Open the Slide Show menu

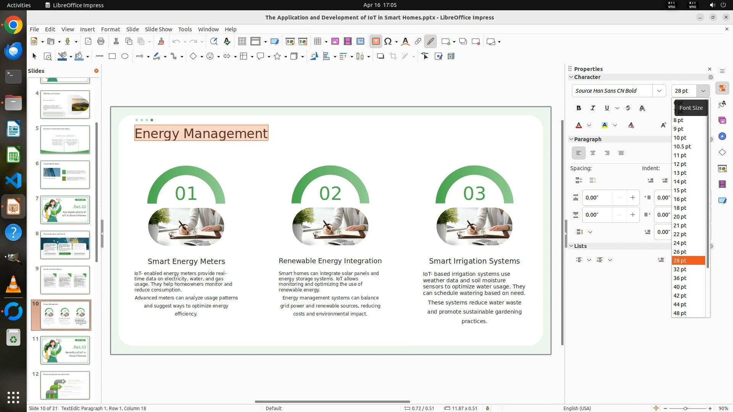158,29
